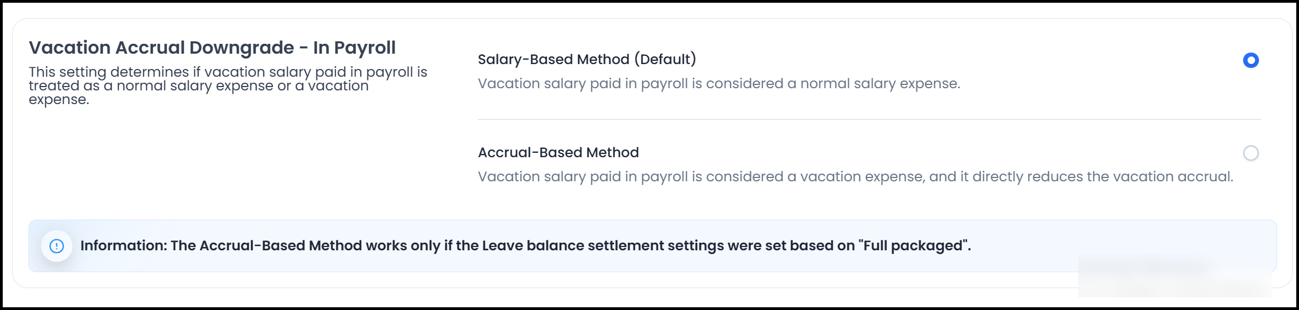
Task: Click the "Accrual-Based Method" option title
Action: [x=558, y=152]
